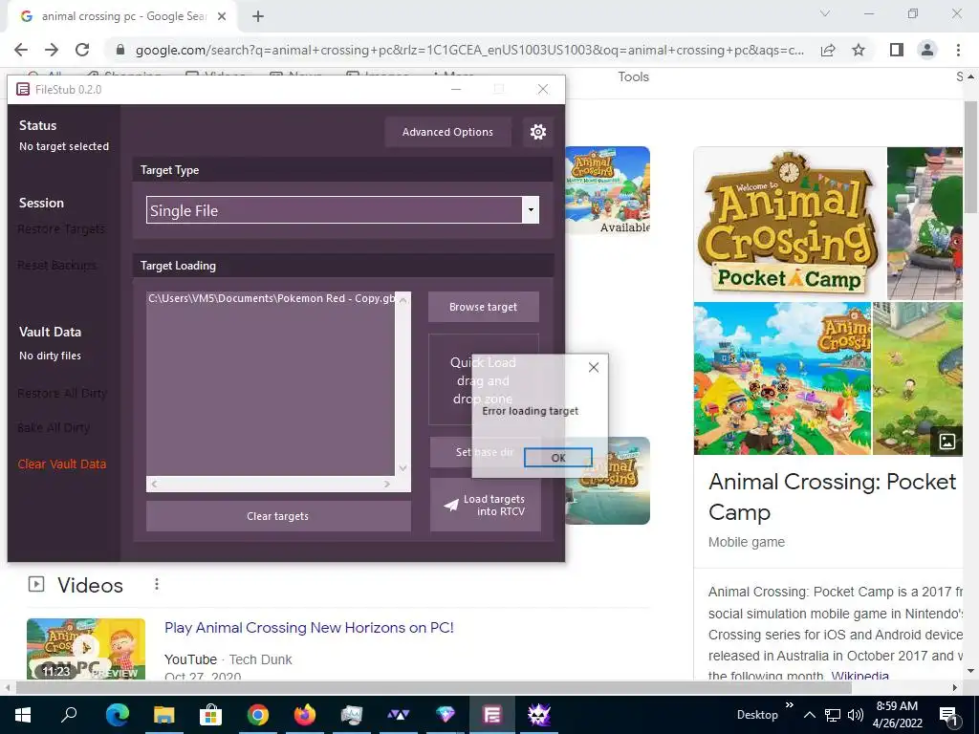Open Windows taskbar search icon
The height and width of the screenshot is (734, 979).
[69, 715]
